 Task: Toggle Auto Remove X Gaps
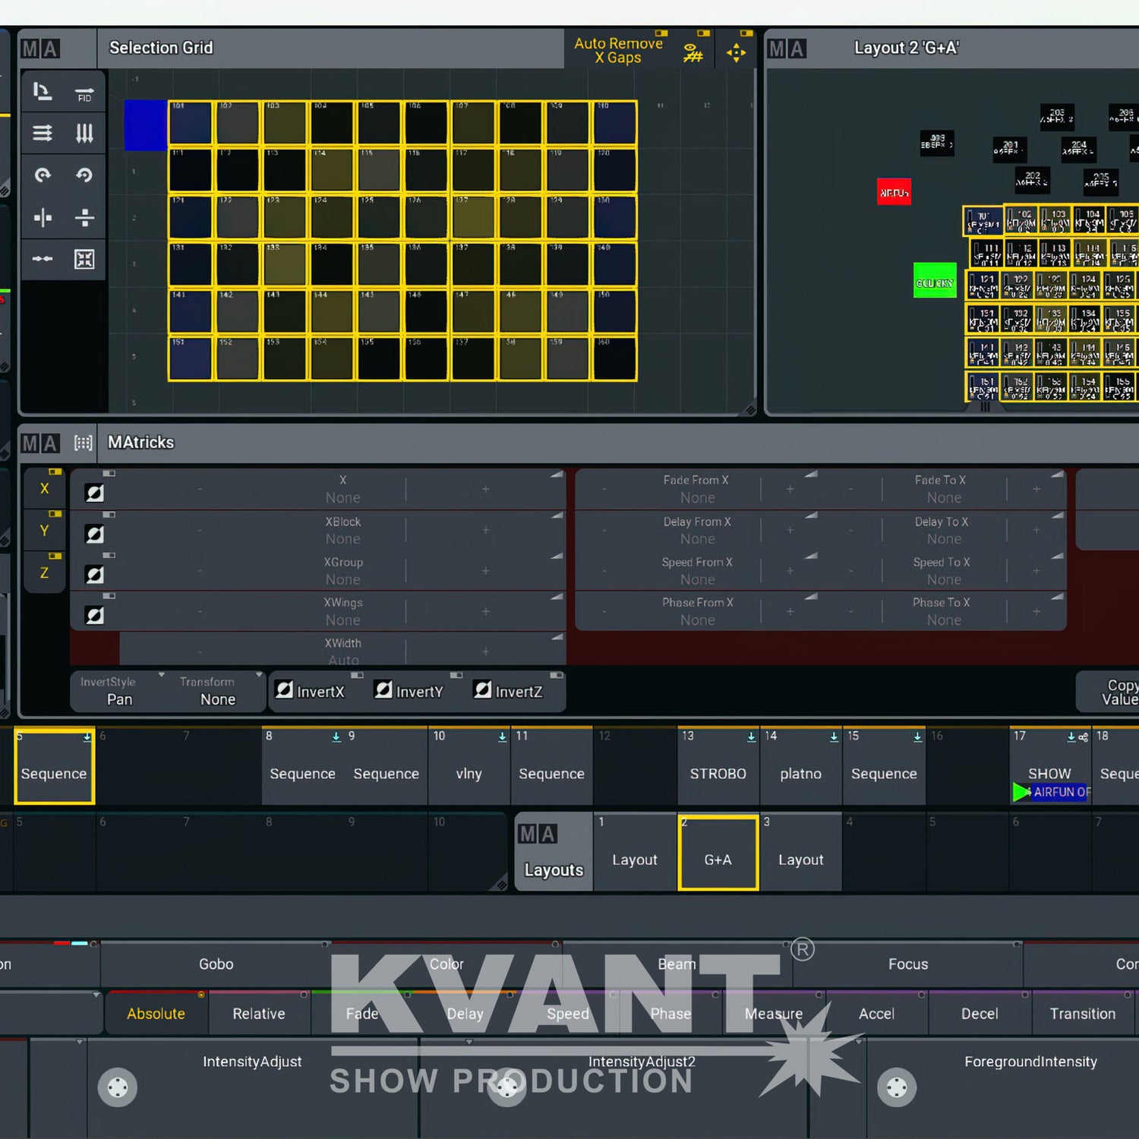(618, 50)
